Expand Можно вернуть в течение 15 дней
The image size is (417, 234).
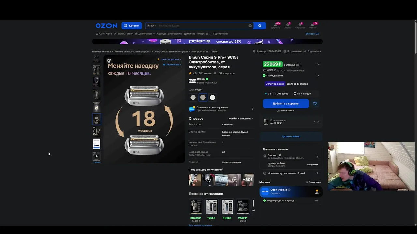(291, 173)
